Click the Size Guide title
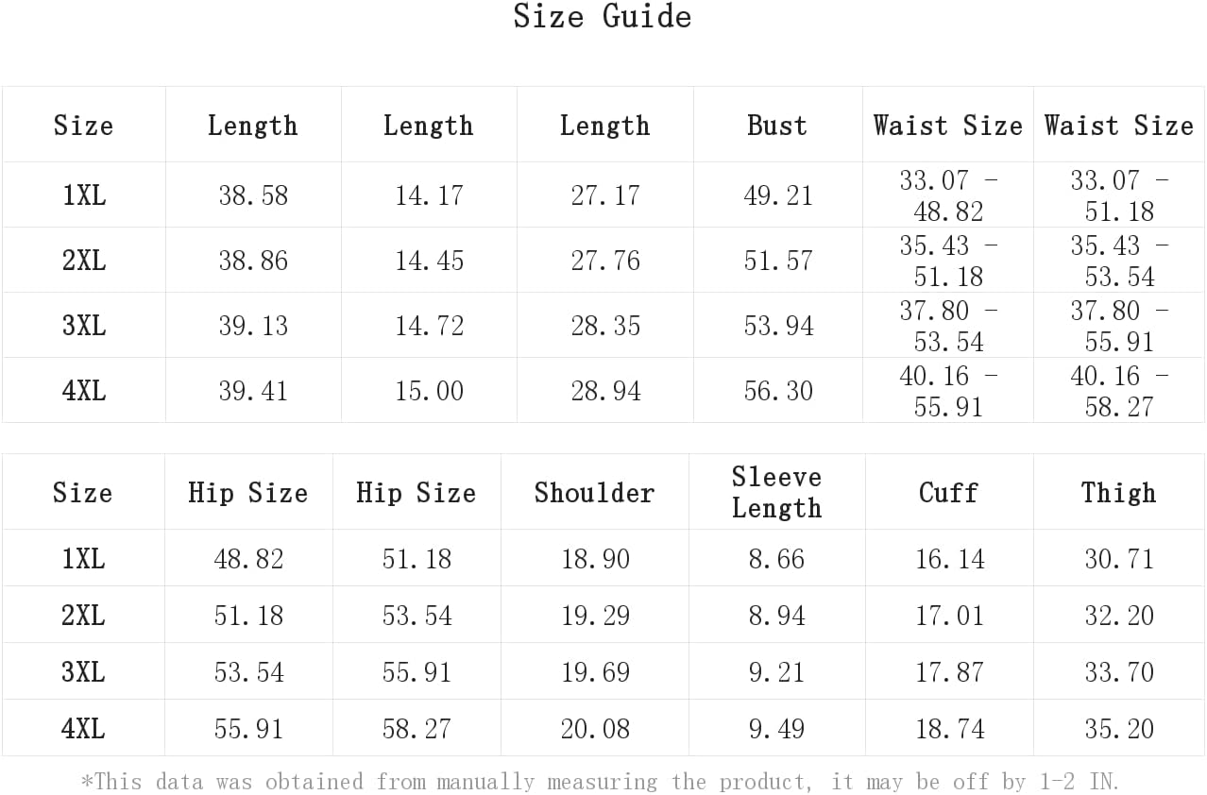This screenshot has width=1207, height=795. (603, 17)
